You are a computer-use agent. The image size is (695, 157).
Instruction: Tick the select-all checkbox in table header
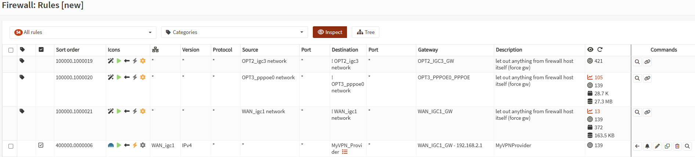click(x=11, y=50)
